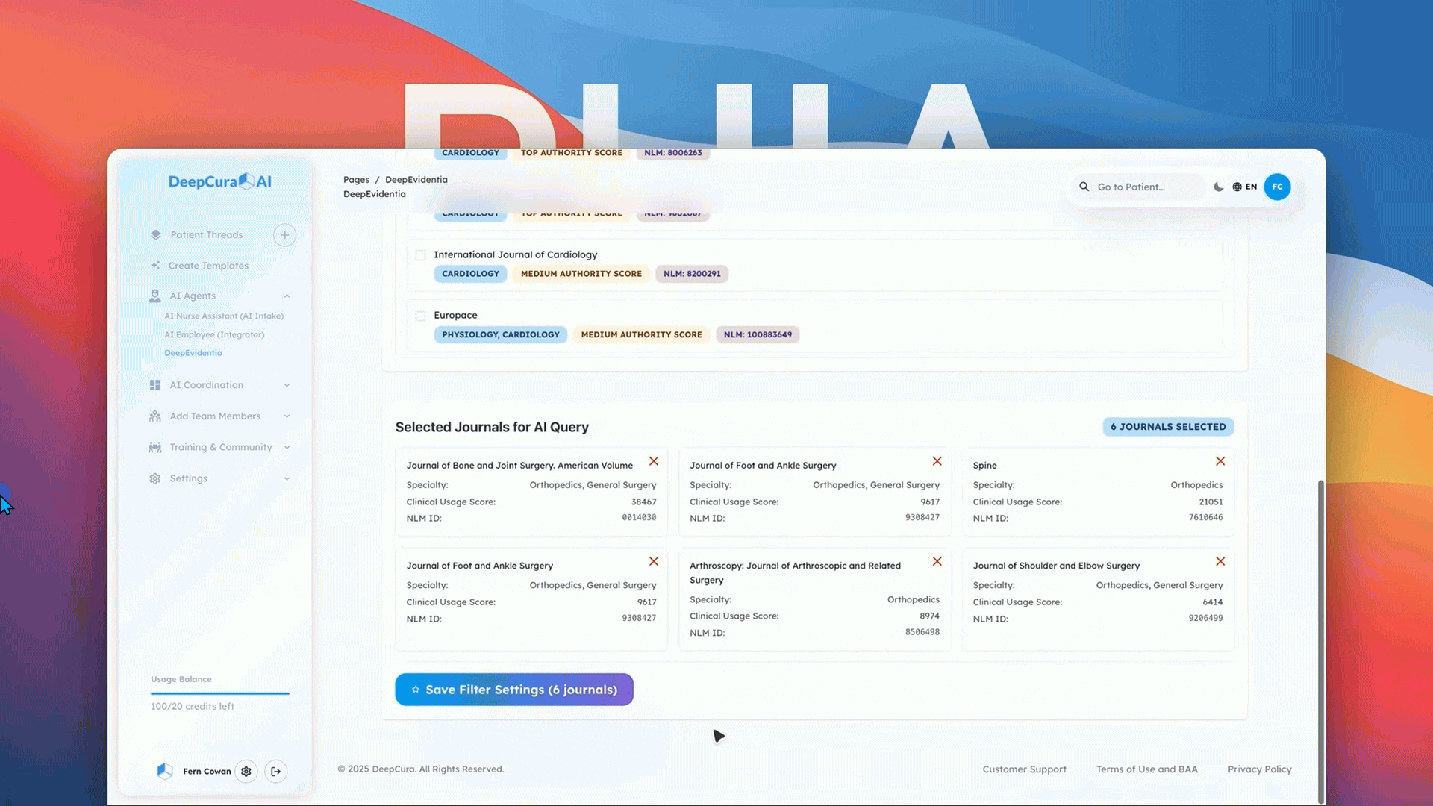Viewport: 1433px width, 806px height.
Task: Expand the Add Team Members chevron
Action: coord(287,416)
